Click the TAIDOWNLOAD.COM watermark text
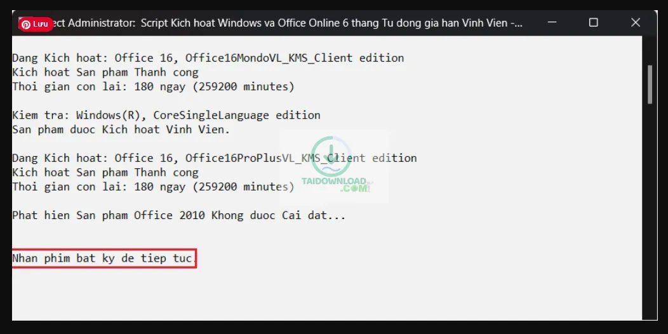 (335, 185)
